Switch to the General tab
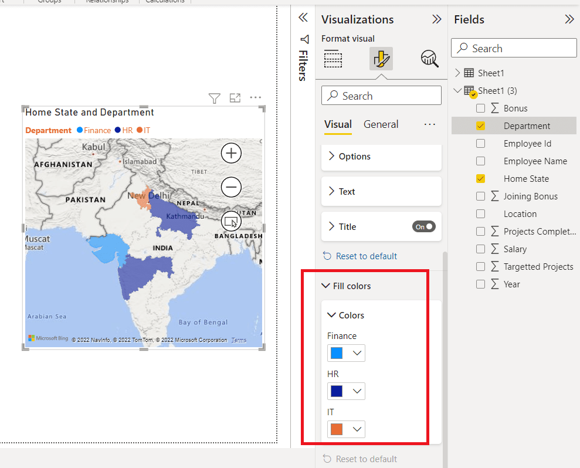This screenshot has height=468, width=580. [381, 124]
